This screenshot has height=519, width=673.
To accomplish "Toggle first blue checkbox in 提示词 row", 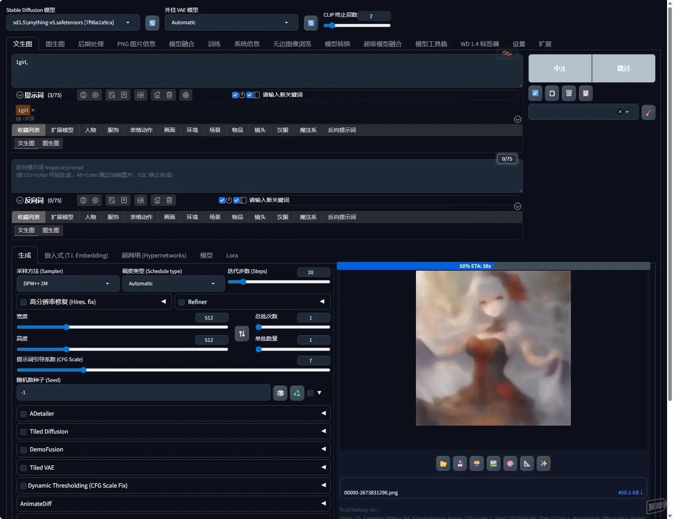I will tap(235, 95).
